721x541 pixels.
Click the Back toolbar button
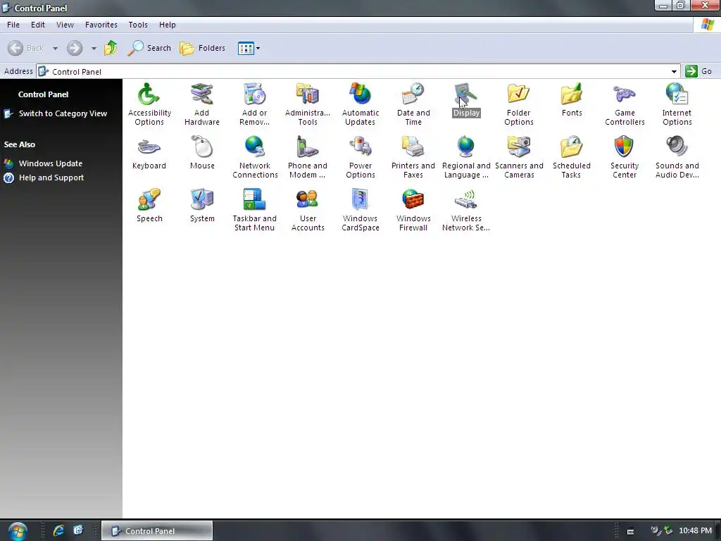click(26, 48)
